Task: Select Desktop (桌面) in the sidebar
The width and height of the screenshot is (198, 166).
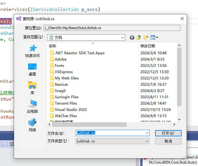Action: [32, 70]
